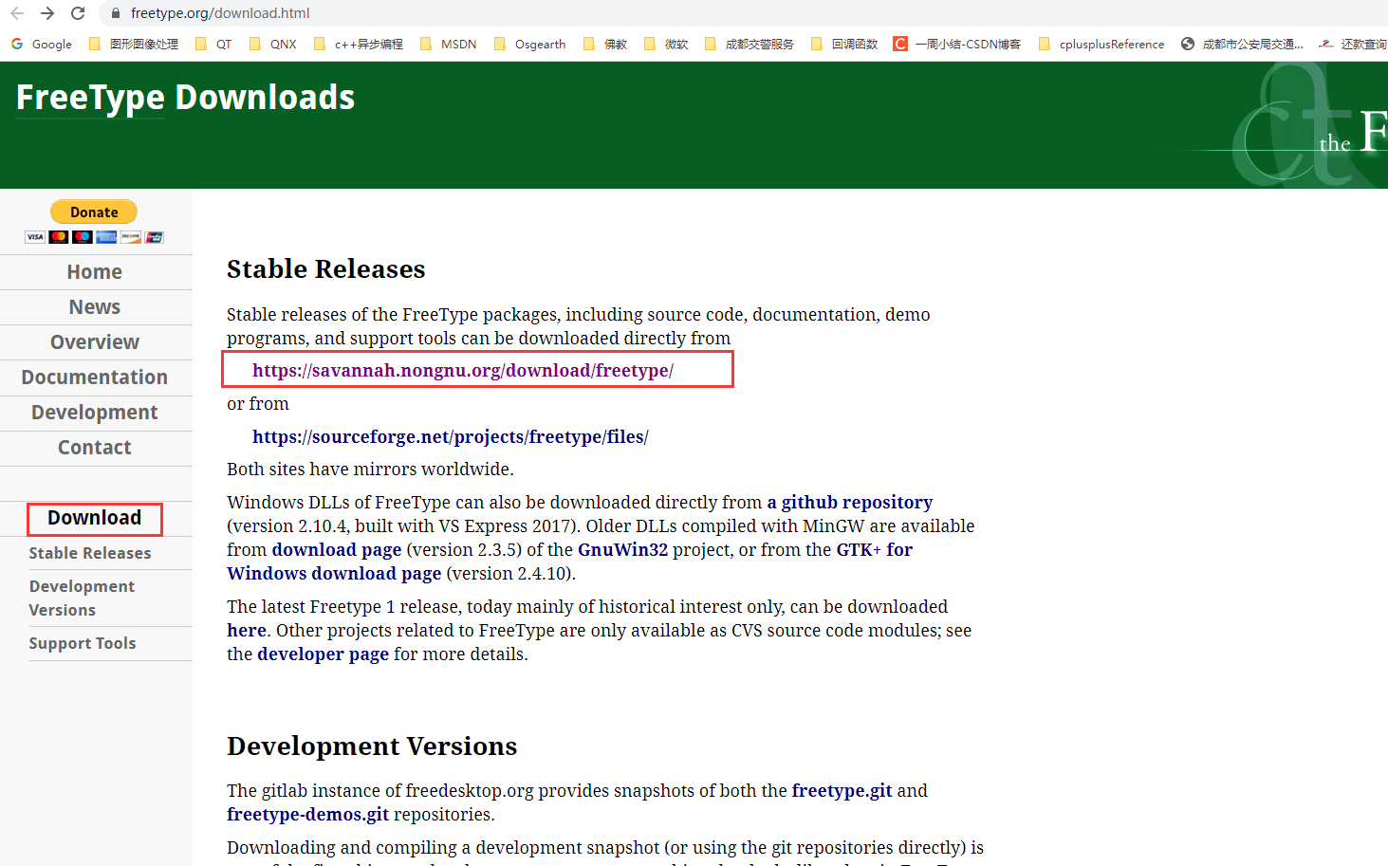Jump to Development Versions sidebar sublink

(x=82, y=599)
